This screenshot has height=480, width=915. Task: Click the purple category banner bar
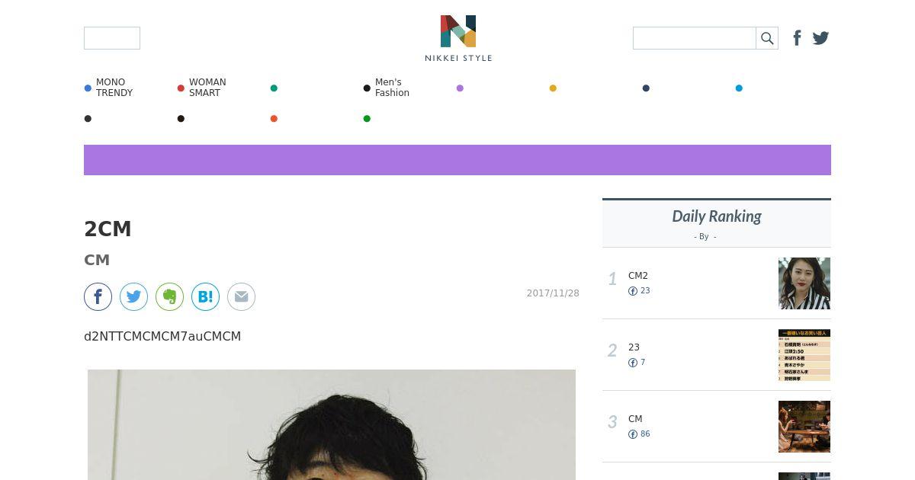pos(457,160)
